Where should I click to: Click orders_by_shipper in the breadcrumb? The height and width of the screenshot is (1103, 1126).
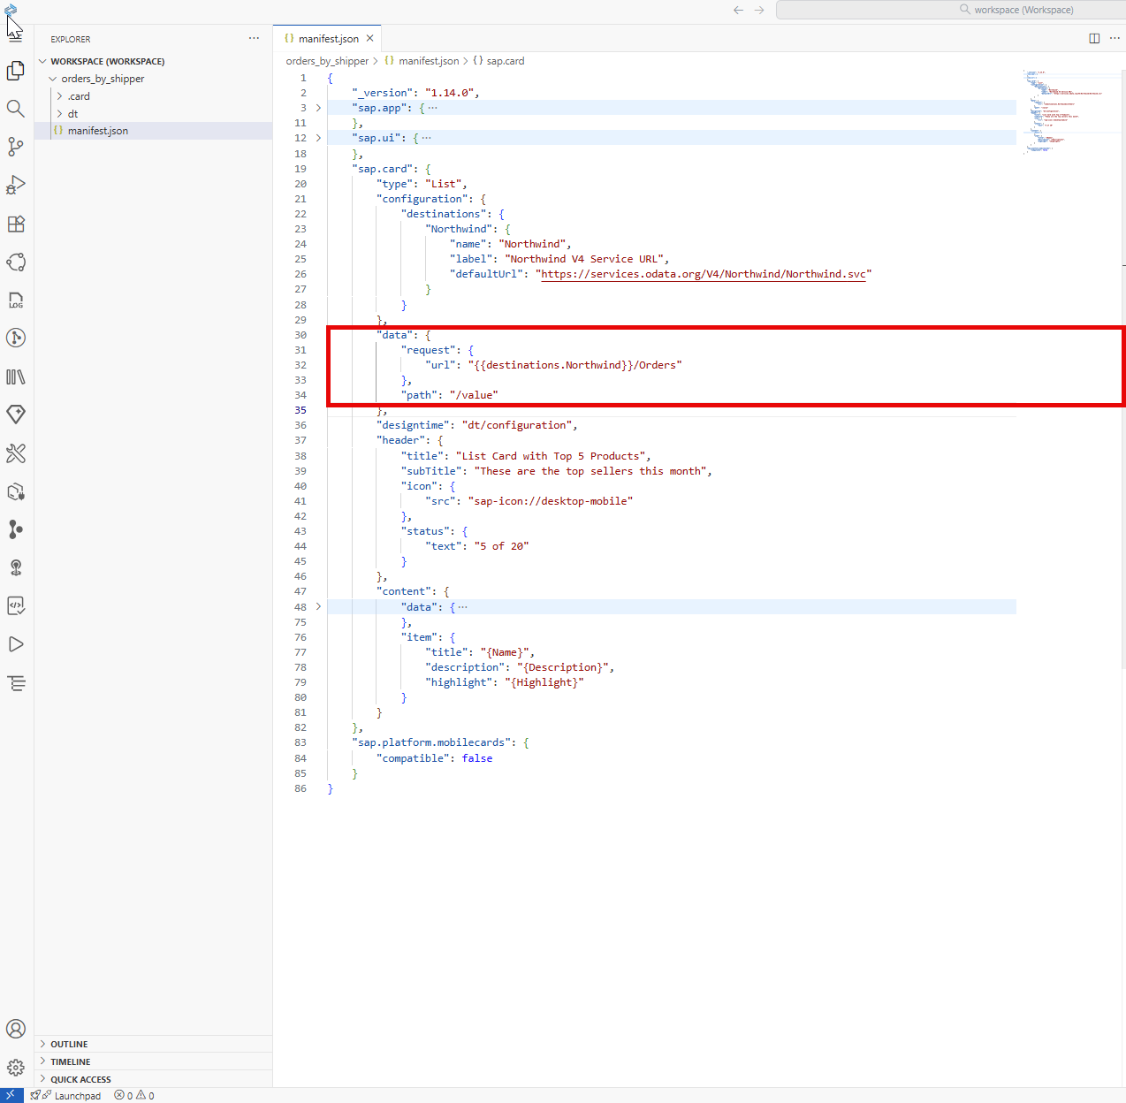(327, 61)
